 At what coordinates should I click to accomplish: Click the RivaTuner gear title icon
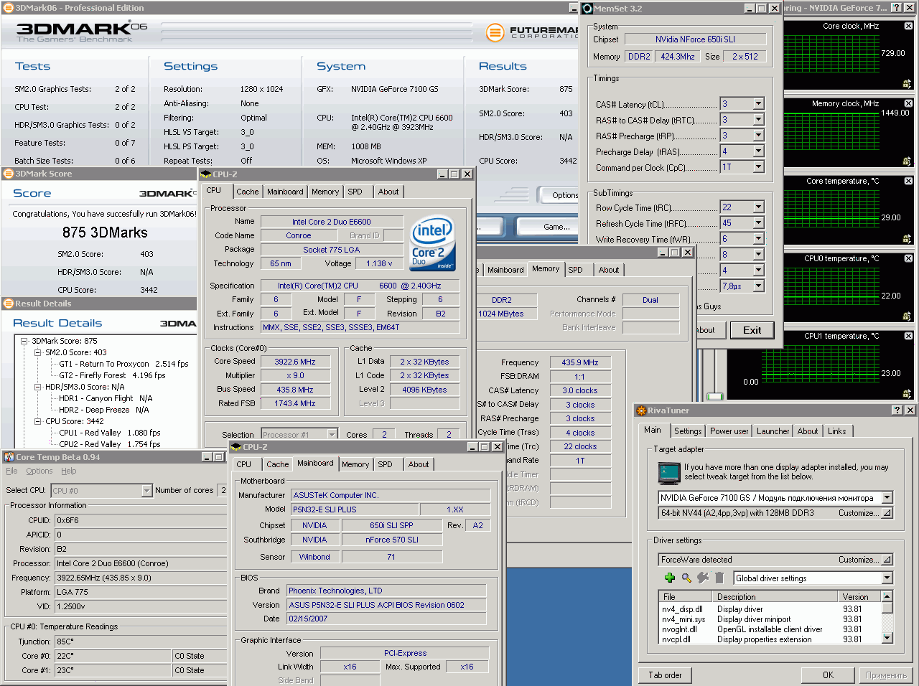coord(641,410)
